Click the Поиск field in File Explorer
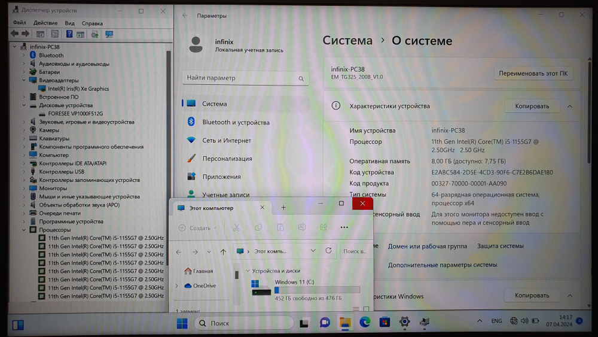 click(355, 251)
